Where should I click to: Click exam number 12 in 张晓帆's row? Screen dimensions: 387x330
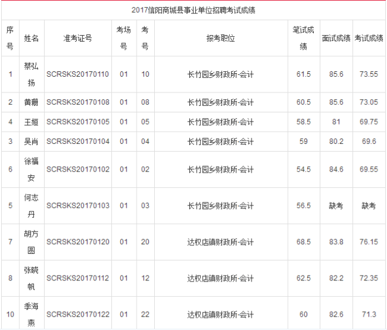point(145,278)
